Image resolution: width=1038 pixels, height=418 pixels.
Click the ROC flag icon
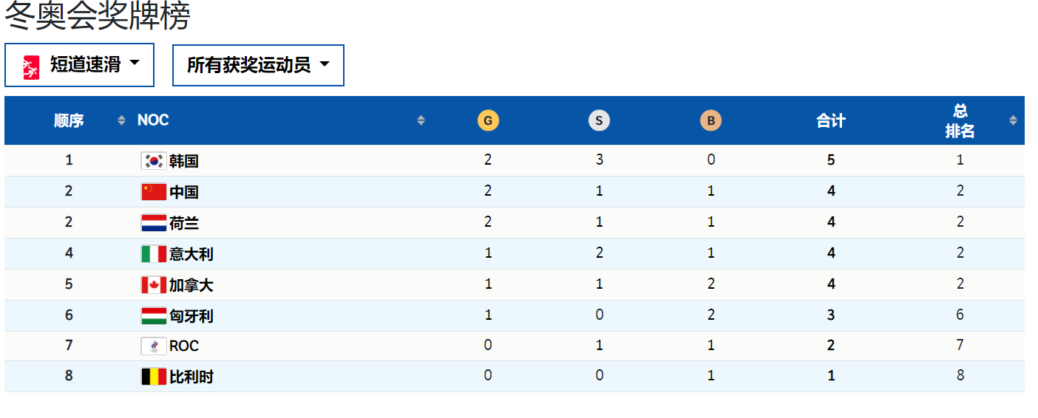pyautogui.click(x=154, y=346)
